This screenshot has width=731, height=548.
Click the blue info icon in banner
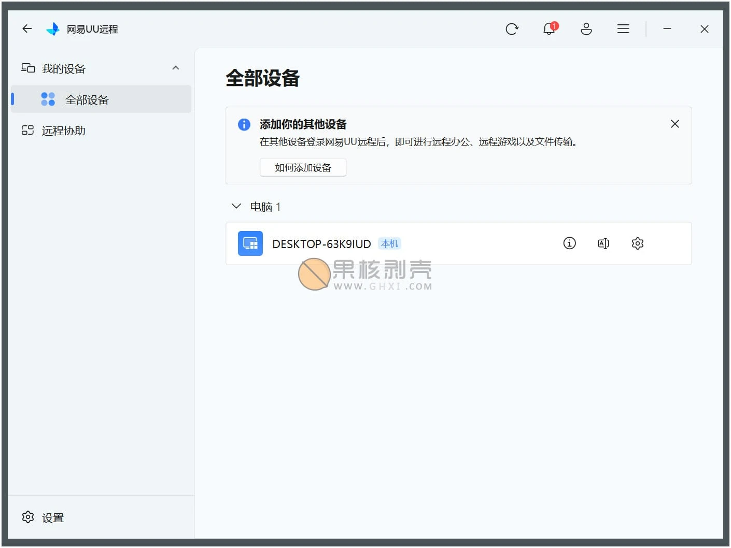coord(244,124)
